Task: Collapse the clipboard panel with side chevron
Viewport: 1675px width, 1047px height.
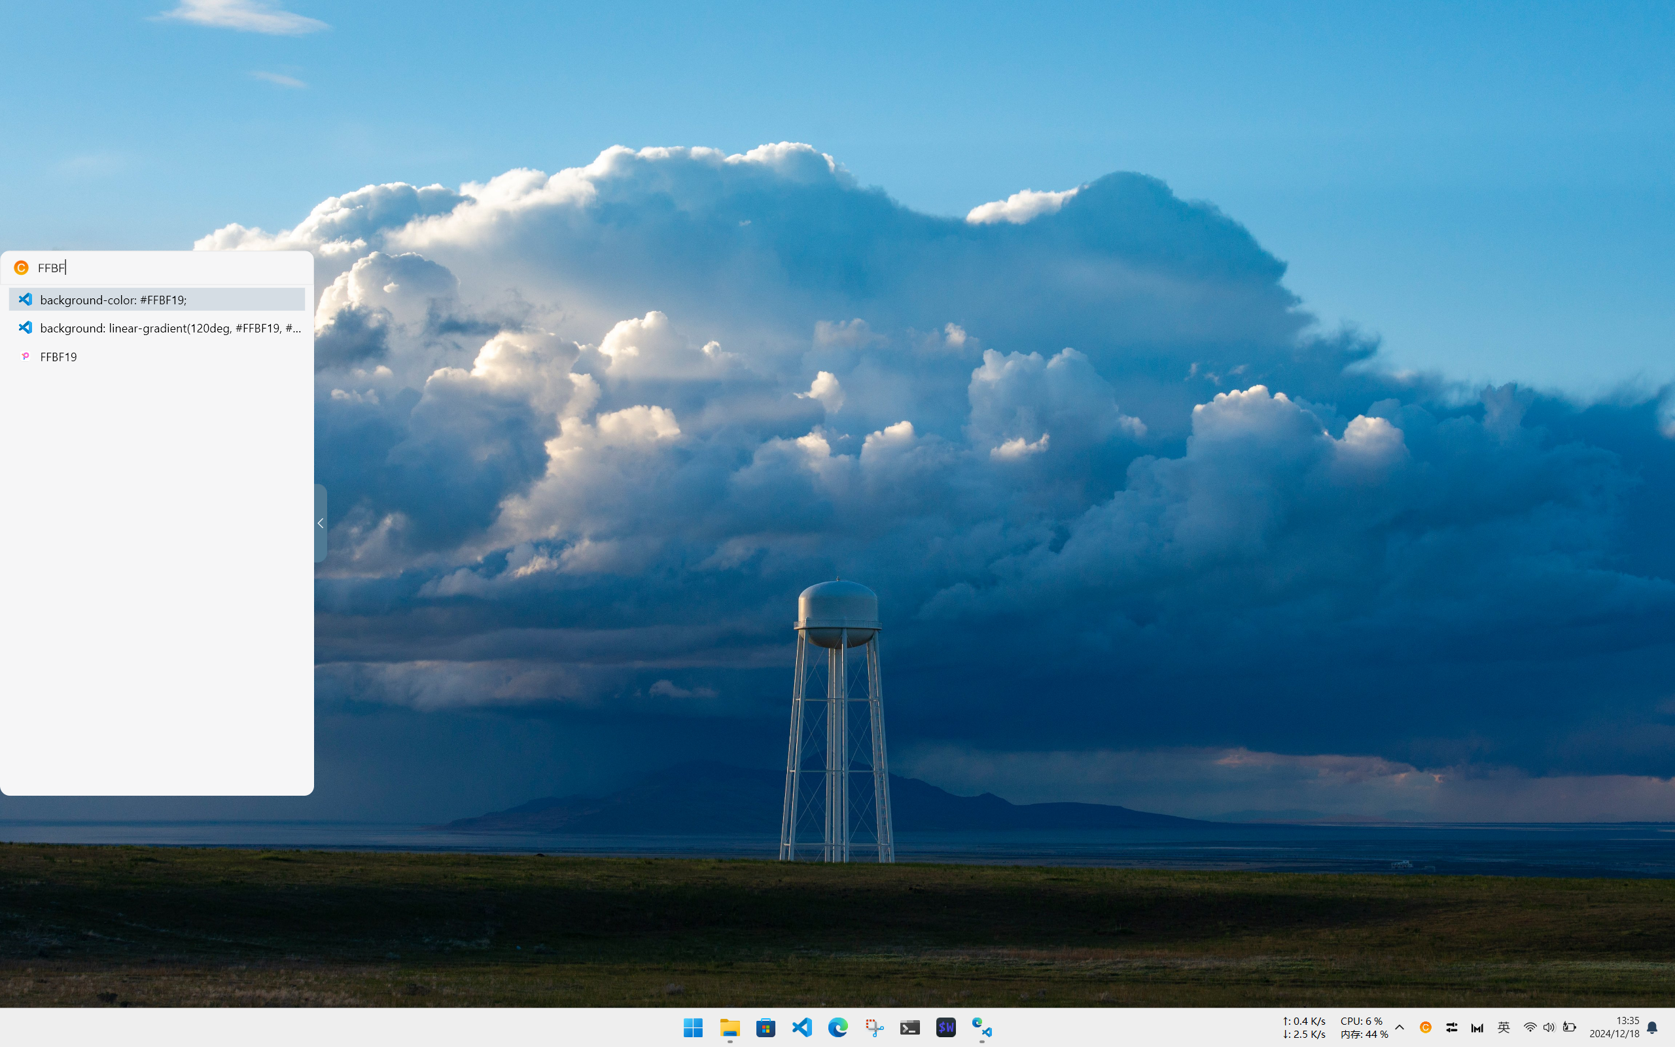Action: pyautogui.click(x=321, y=523)
